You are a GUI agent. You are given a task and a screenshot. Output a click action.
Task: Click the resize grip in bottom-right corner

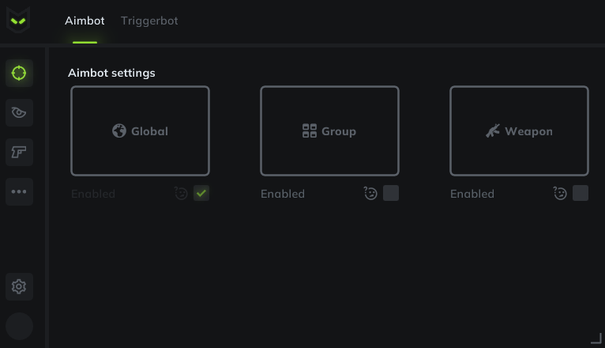point(596,339)
